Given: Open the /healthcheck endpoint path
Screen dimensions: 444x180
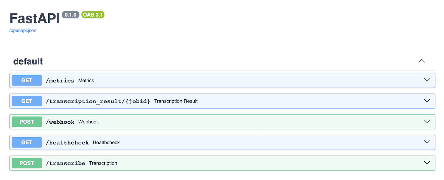Looking at the screenshot, I should point(67,143).
